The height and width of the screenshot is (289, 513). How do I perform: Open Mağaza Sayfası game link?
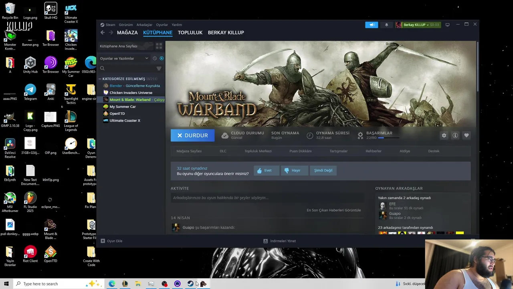point(189,151)
